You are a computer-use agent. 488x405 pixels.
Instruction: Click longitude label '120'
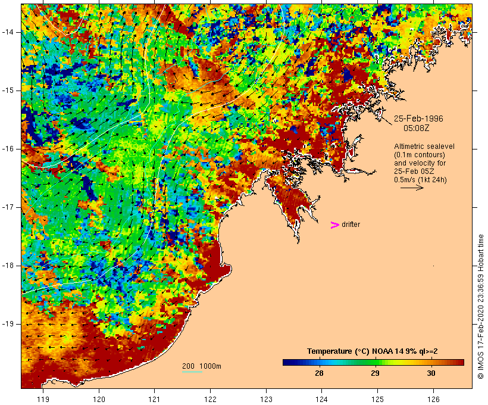[99, 399]
